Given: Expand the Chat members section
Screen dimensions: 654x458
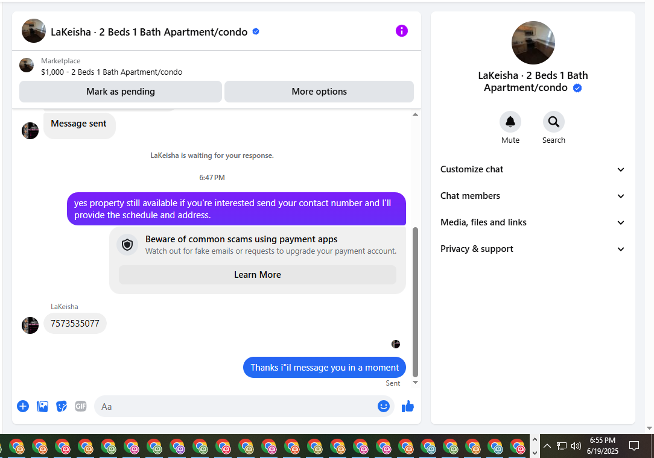Looking at the screenshot, I should coord(533,196).
